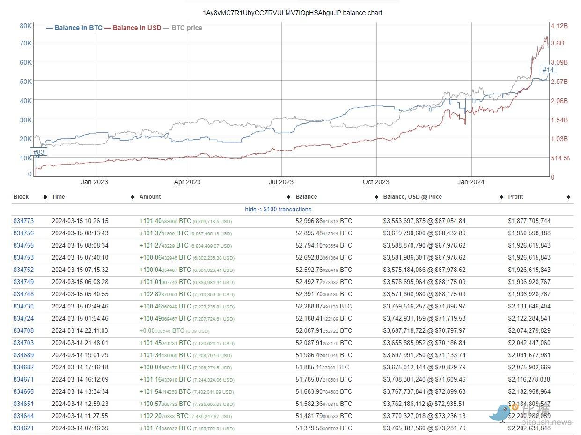Screen dimensions: 581x435
Task: Click the bitpush.news bird logo watermark
Action: click(x=499, y=412)
